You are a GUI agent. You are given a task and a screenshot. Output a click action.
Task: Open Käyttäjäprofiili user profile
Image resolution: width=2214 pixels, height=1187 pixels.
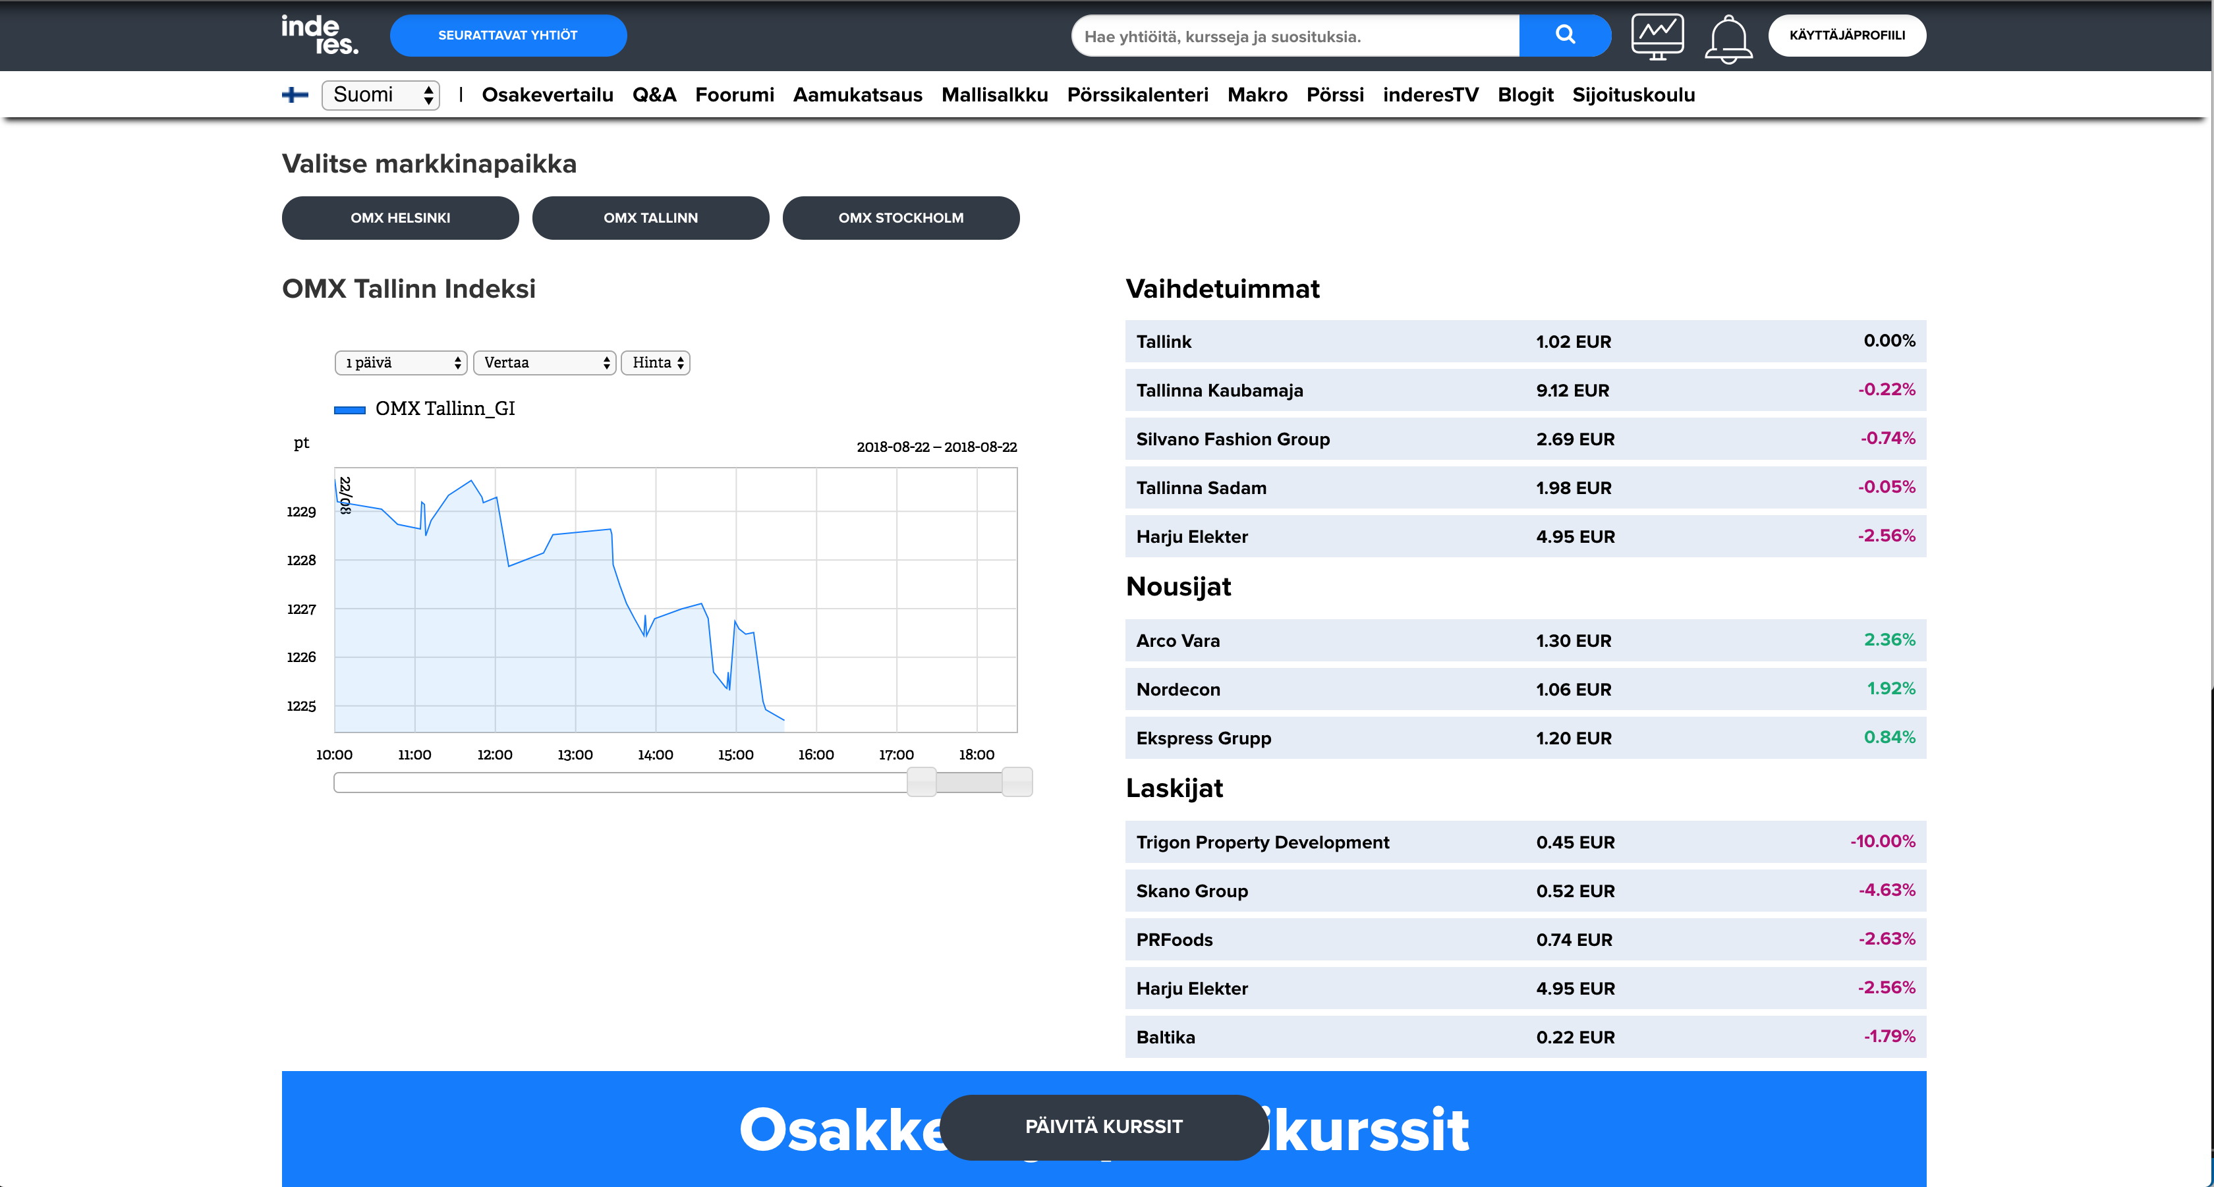(1846, 35)
